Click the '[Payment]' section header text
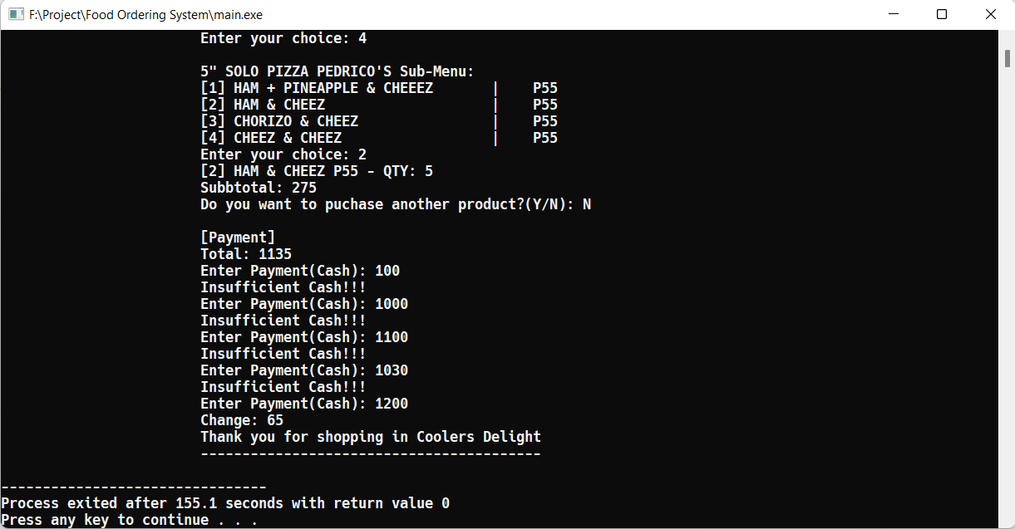Screen dimensions: 1015x529 [237, 237]
